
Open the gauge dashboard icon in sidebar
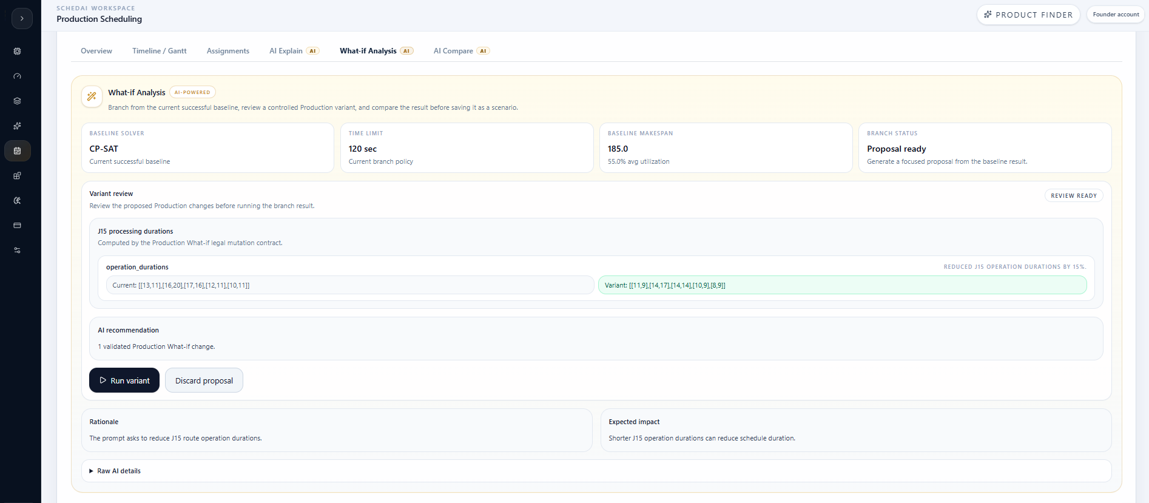(17, 76)
